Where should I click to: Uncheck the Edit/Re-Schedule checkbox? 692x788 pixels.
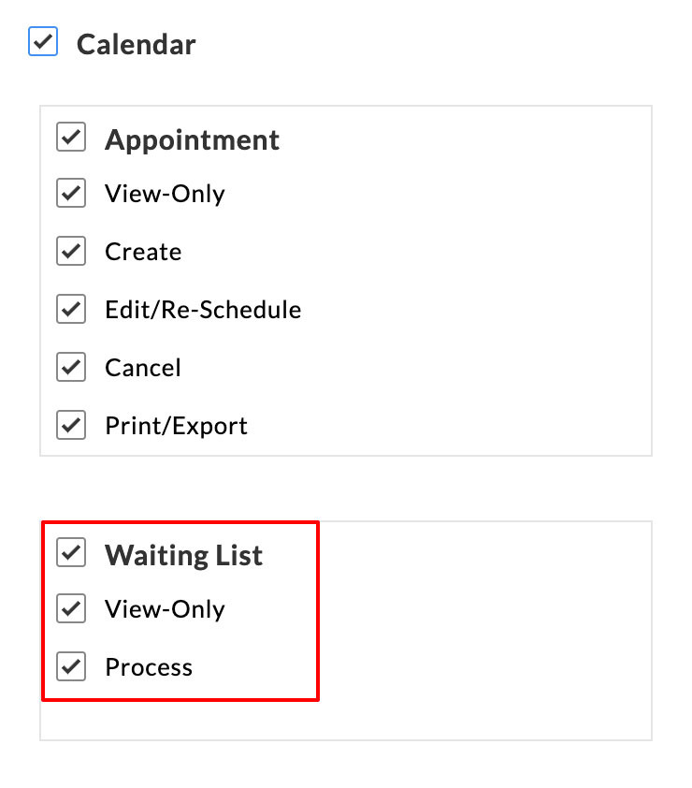(71, 309)
